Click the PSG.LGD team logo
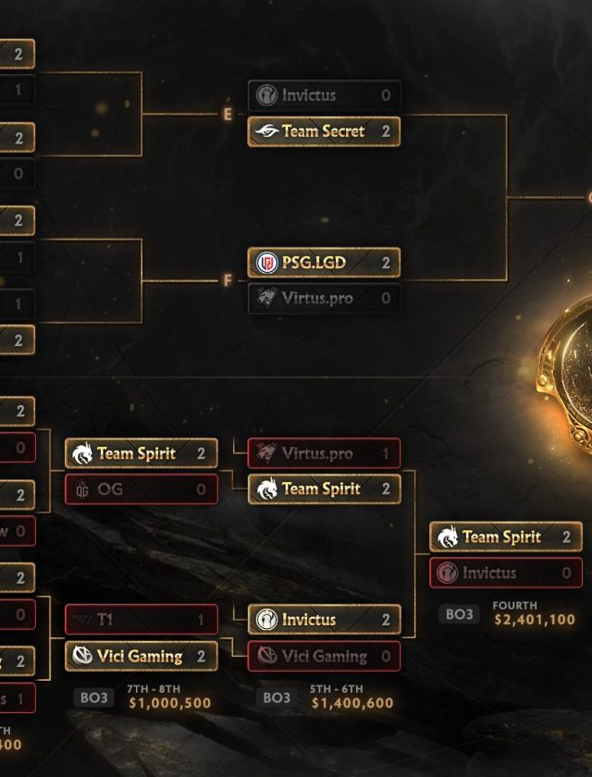Screen dimensions: 592x777 [x=266, y=263]
